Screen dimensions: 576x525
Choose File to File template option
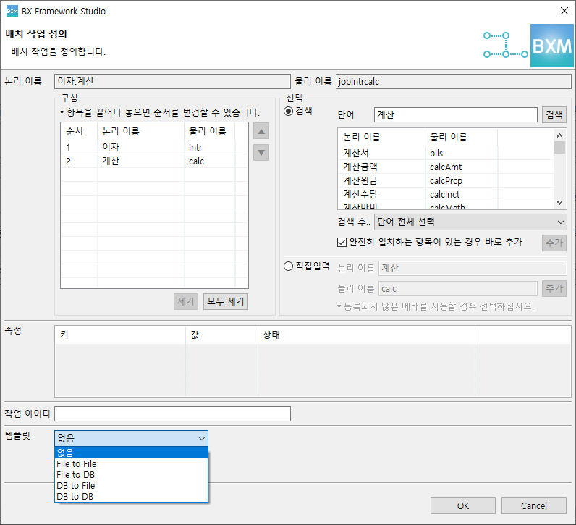pos(77,464)
